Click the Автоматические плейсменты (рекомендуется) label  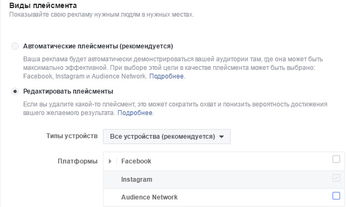tap(98, 46)
